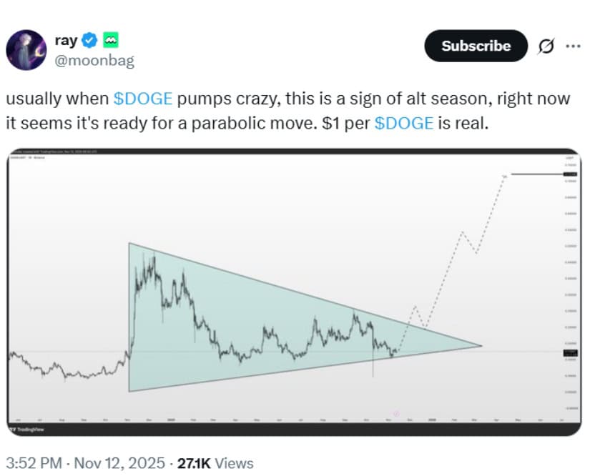The image size is (590, 476).
Task: Click the username ray
Action: (66, 40)
